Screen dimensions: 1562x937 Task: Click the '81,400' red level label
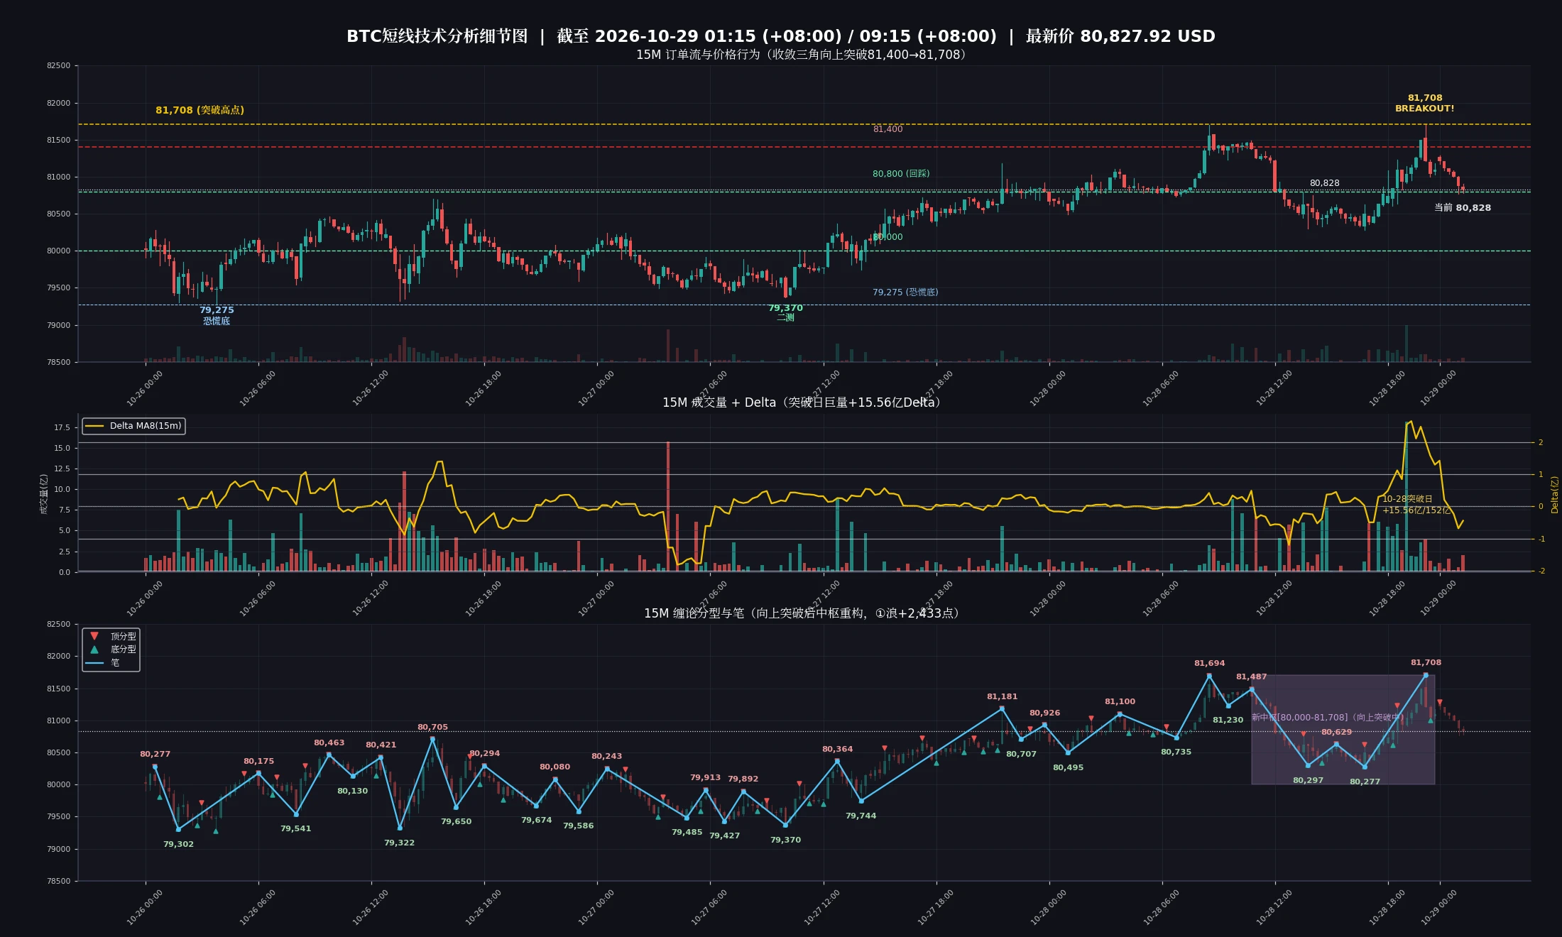(x=887, y=128)
